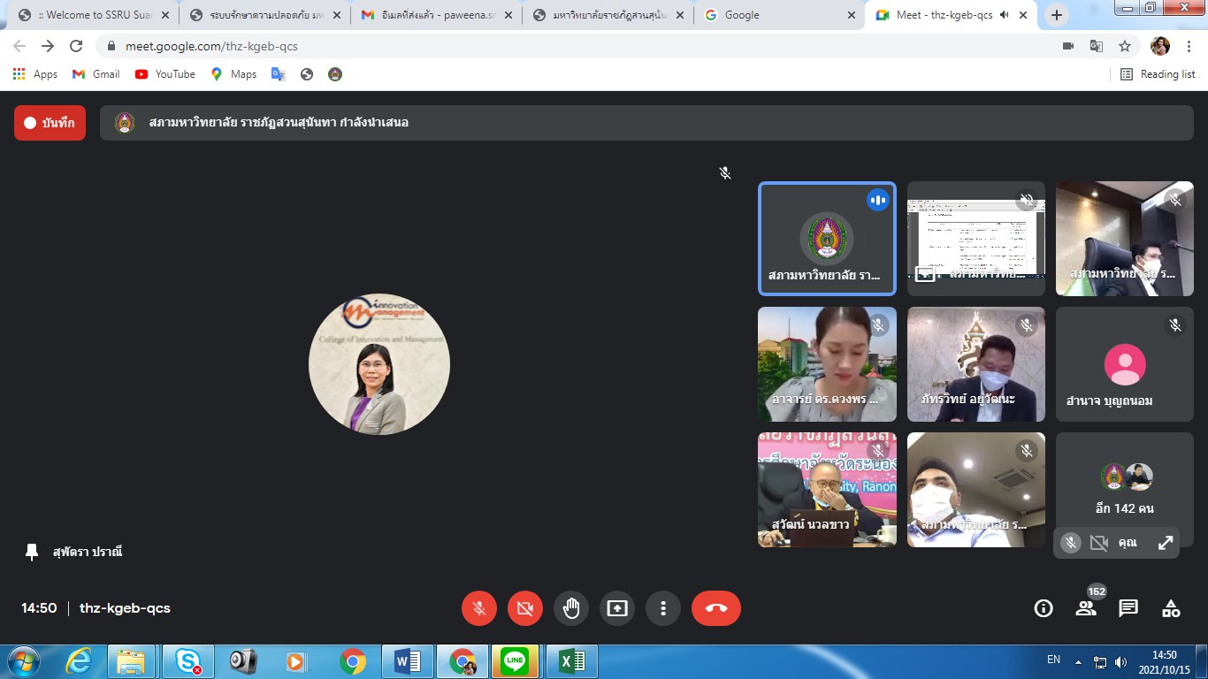Toggle the raise hand button
The height and width of the screenshot is (679, 1208).
click(571, 608)
